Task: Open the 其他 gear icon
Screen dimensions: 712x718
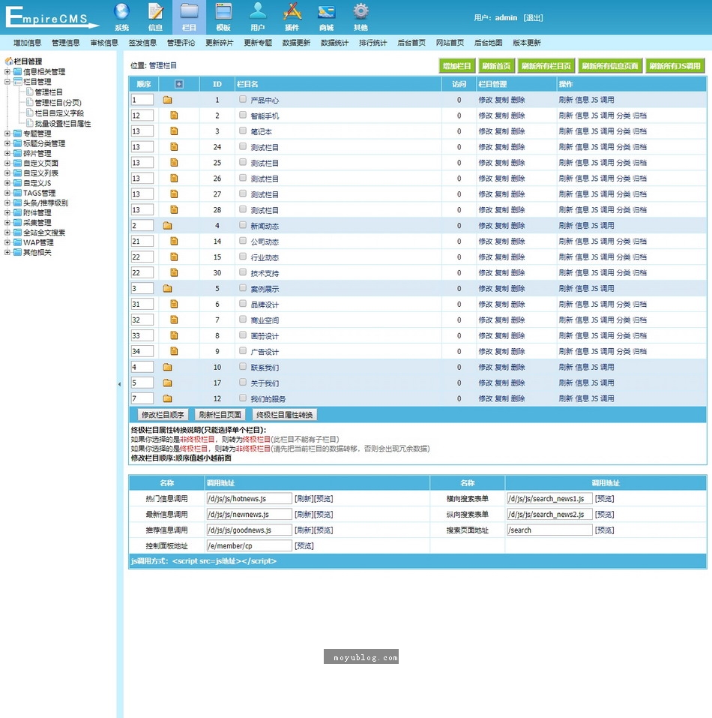Action: pos(360,17)
